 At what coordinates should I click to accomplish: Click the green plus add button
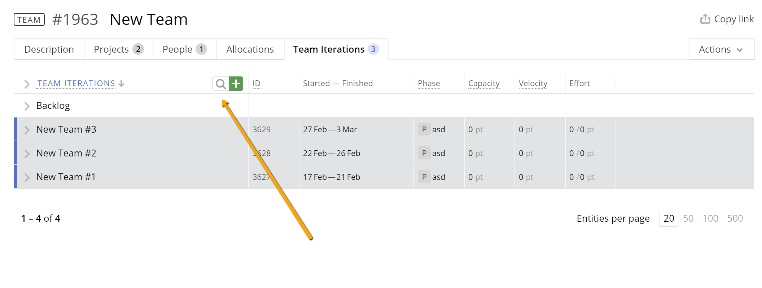coord(236,84)
